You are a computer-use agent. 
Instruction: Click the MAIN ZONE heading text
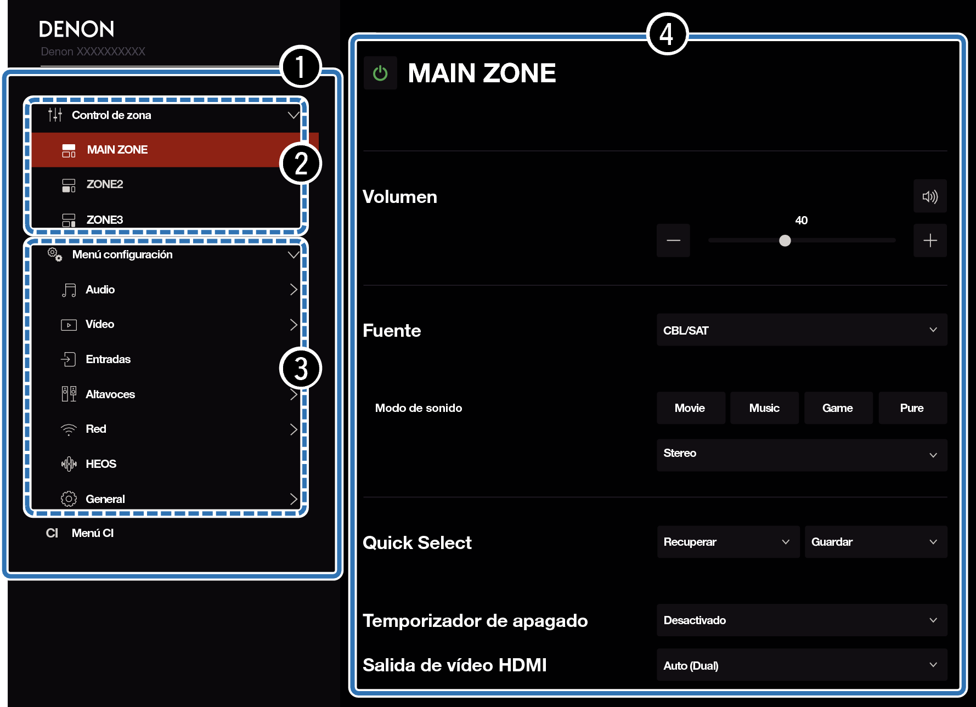(482, 73)
